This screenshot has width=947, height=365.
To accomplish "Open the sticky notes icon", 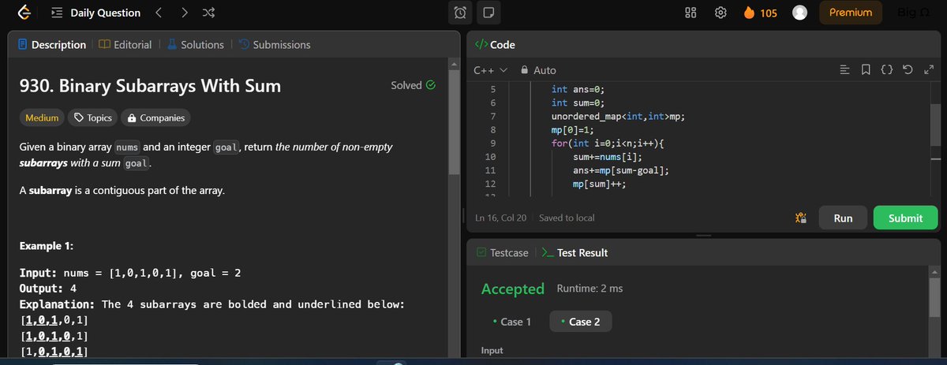I will click(x=487, y=13).
